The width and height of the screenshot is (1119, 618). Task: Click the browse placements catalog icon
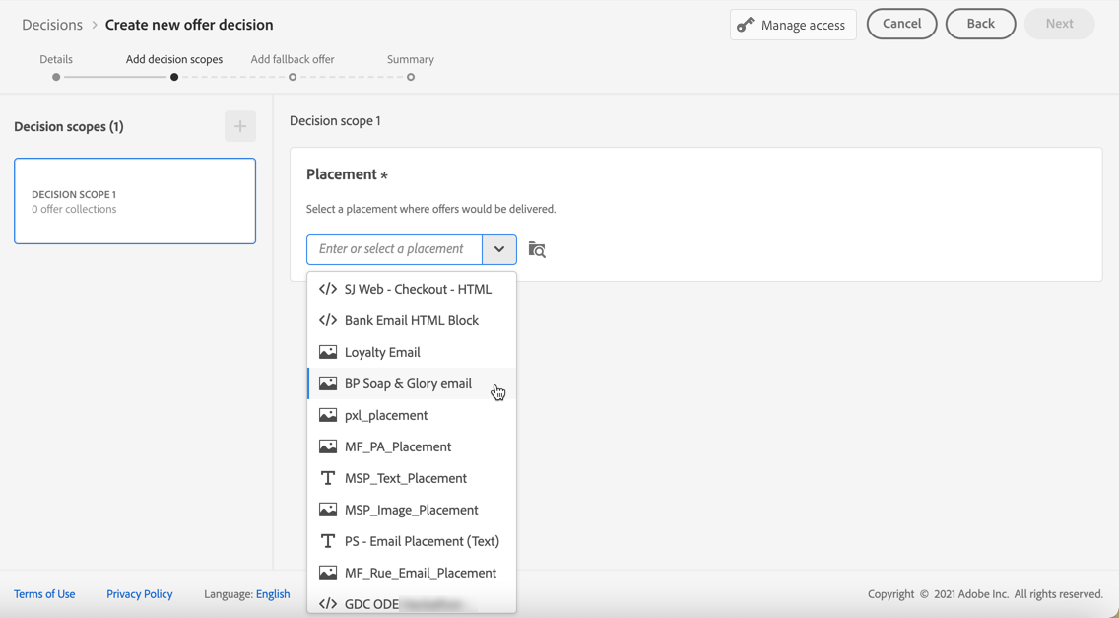[x=537, y=249]
